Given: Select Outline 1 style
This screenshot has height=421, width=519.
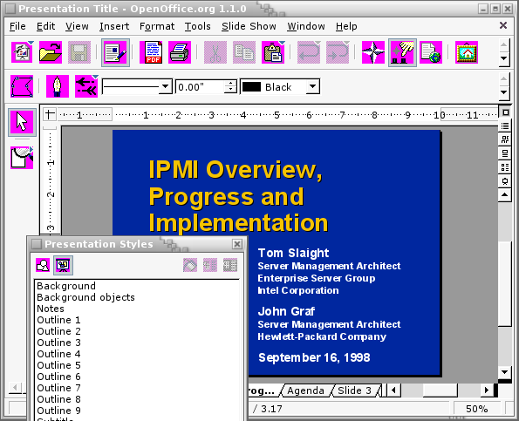Looking at the screenshot, I should (x=137, y=320).
